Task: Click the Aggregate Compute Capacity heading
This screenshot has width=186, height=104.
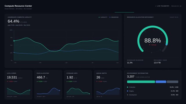Action: [20, 17]
